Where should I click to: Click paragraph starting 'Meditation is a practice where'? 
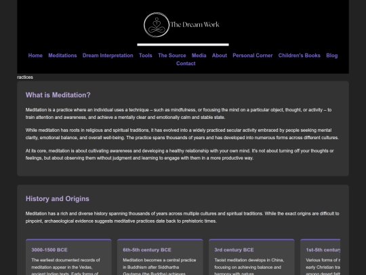point(178,113)
